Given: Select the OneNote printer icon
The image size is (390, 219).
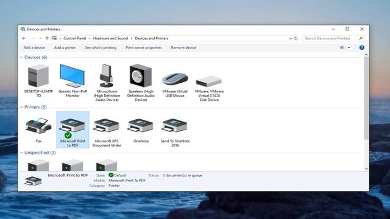Looking at the screenshot, I should click(x=141, y=126).
